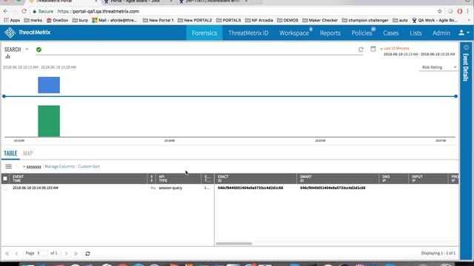Screen dimensions: 474x266
Task: Click the Opera extension icon in toolbar
Action: coord(459,11)
